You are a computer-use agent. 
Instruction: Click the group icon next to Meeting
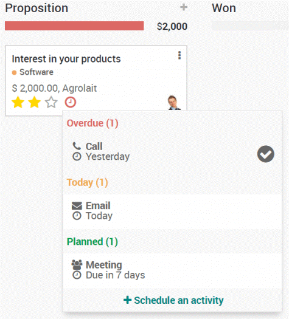coord(77,265)
